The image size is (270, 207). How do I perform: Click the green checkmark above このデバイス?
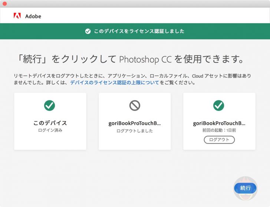point(50,106)
